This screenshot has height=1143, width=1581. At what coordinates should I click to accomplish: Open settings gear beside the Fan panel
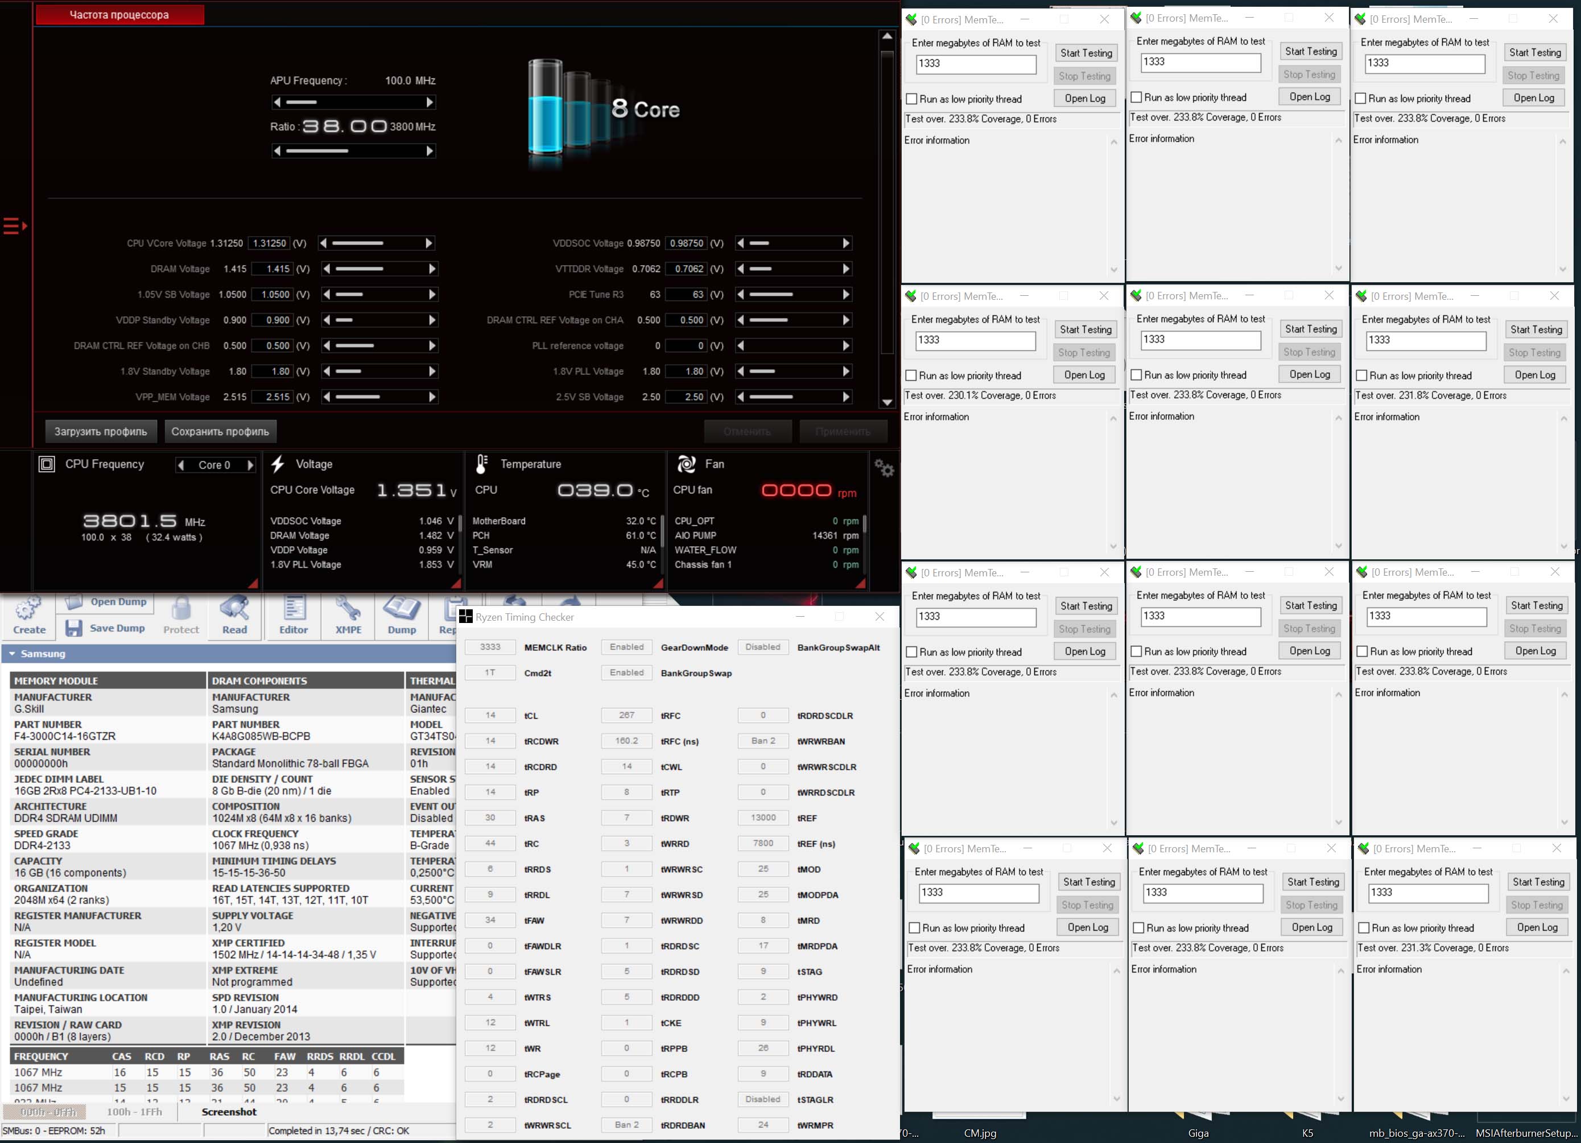pos(884,468)
